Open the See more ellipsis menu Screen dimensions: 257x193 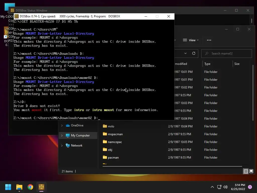pyautogui.click(x=209, y=40)
